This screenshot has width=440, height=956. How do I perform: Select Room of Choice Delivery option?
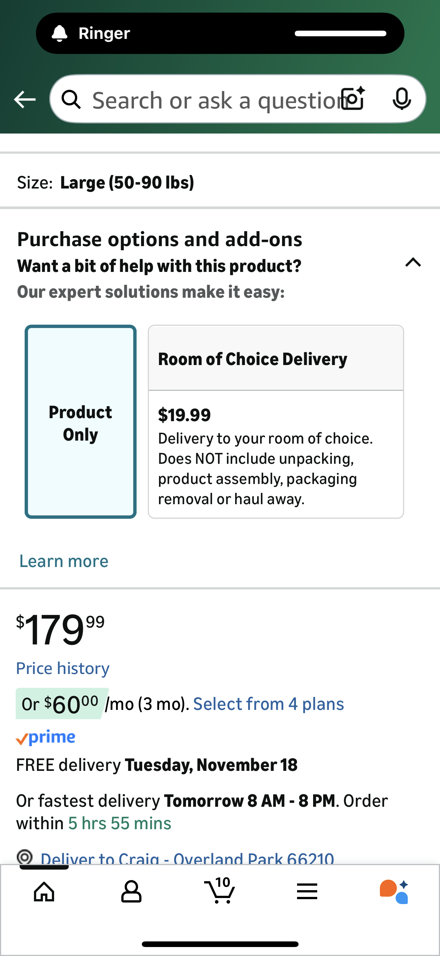point(276,422)
